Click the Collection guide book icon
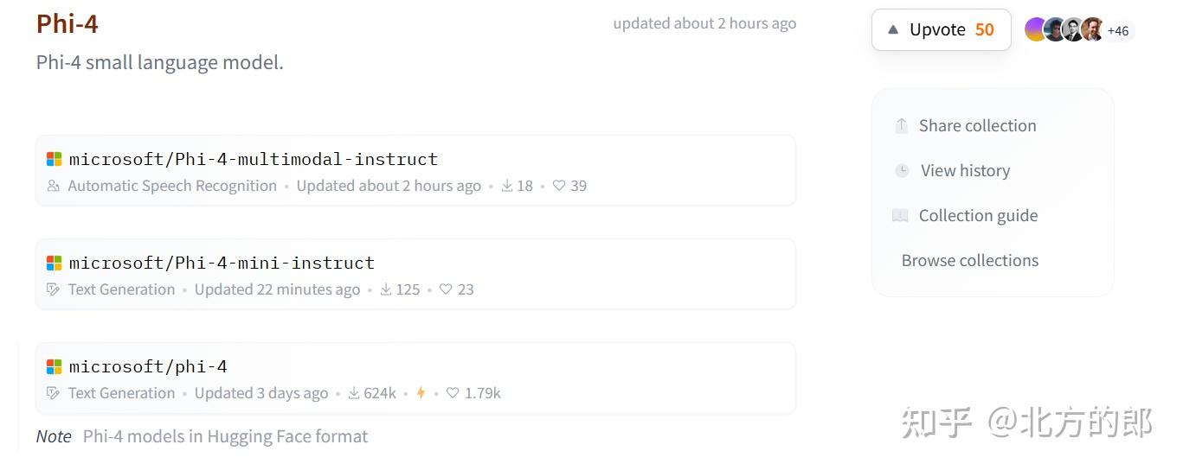This screenshot has width=1183, height=470. (900, 216)
